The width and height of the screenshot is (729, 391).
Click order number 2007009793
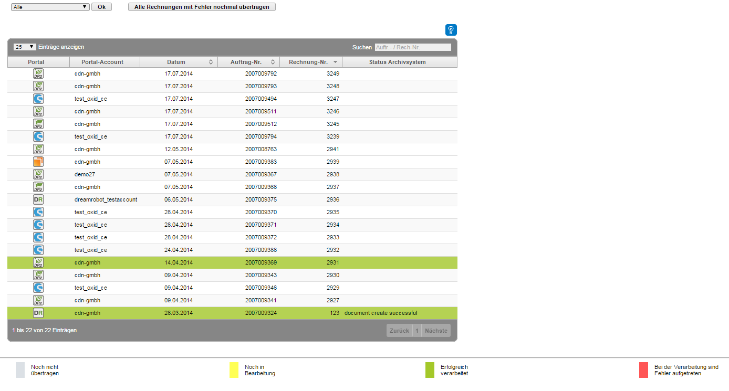261,86
